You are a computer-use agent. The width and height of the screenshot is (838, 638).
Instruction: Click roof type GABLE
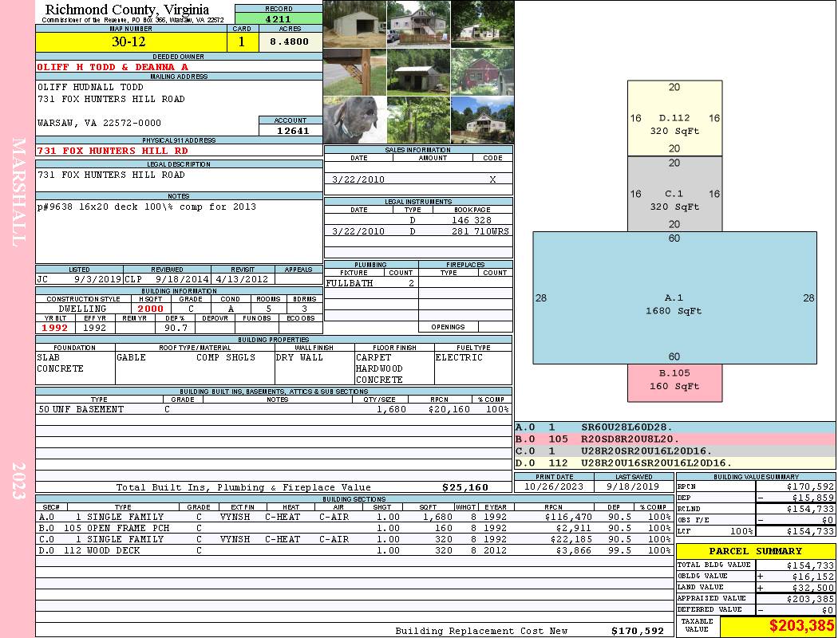point(131,357)
